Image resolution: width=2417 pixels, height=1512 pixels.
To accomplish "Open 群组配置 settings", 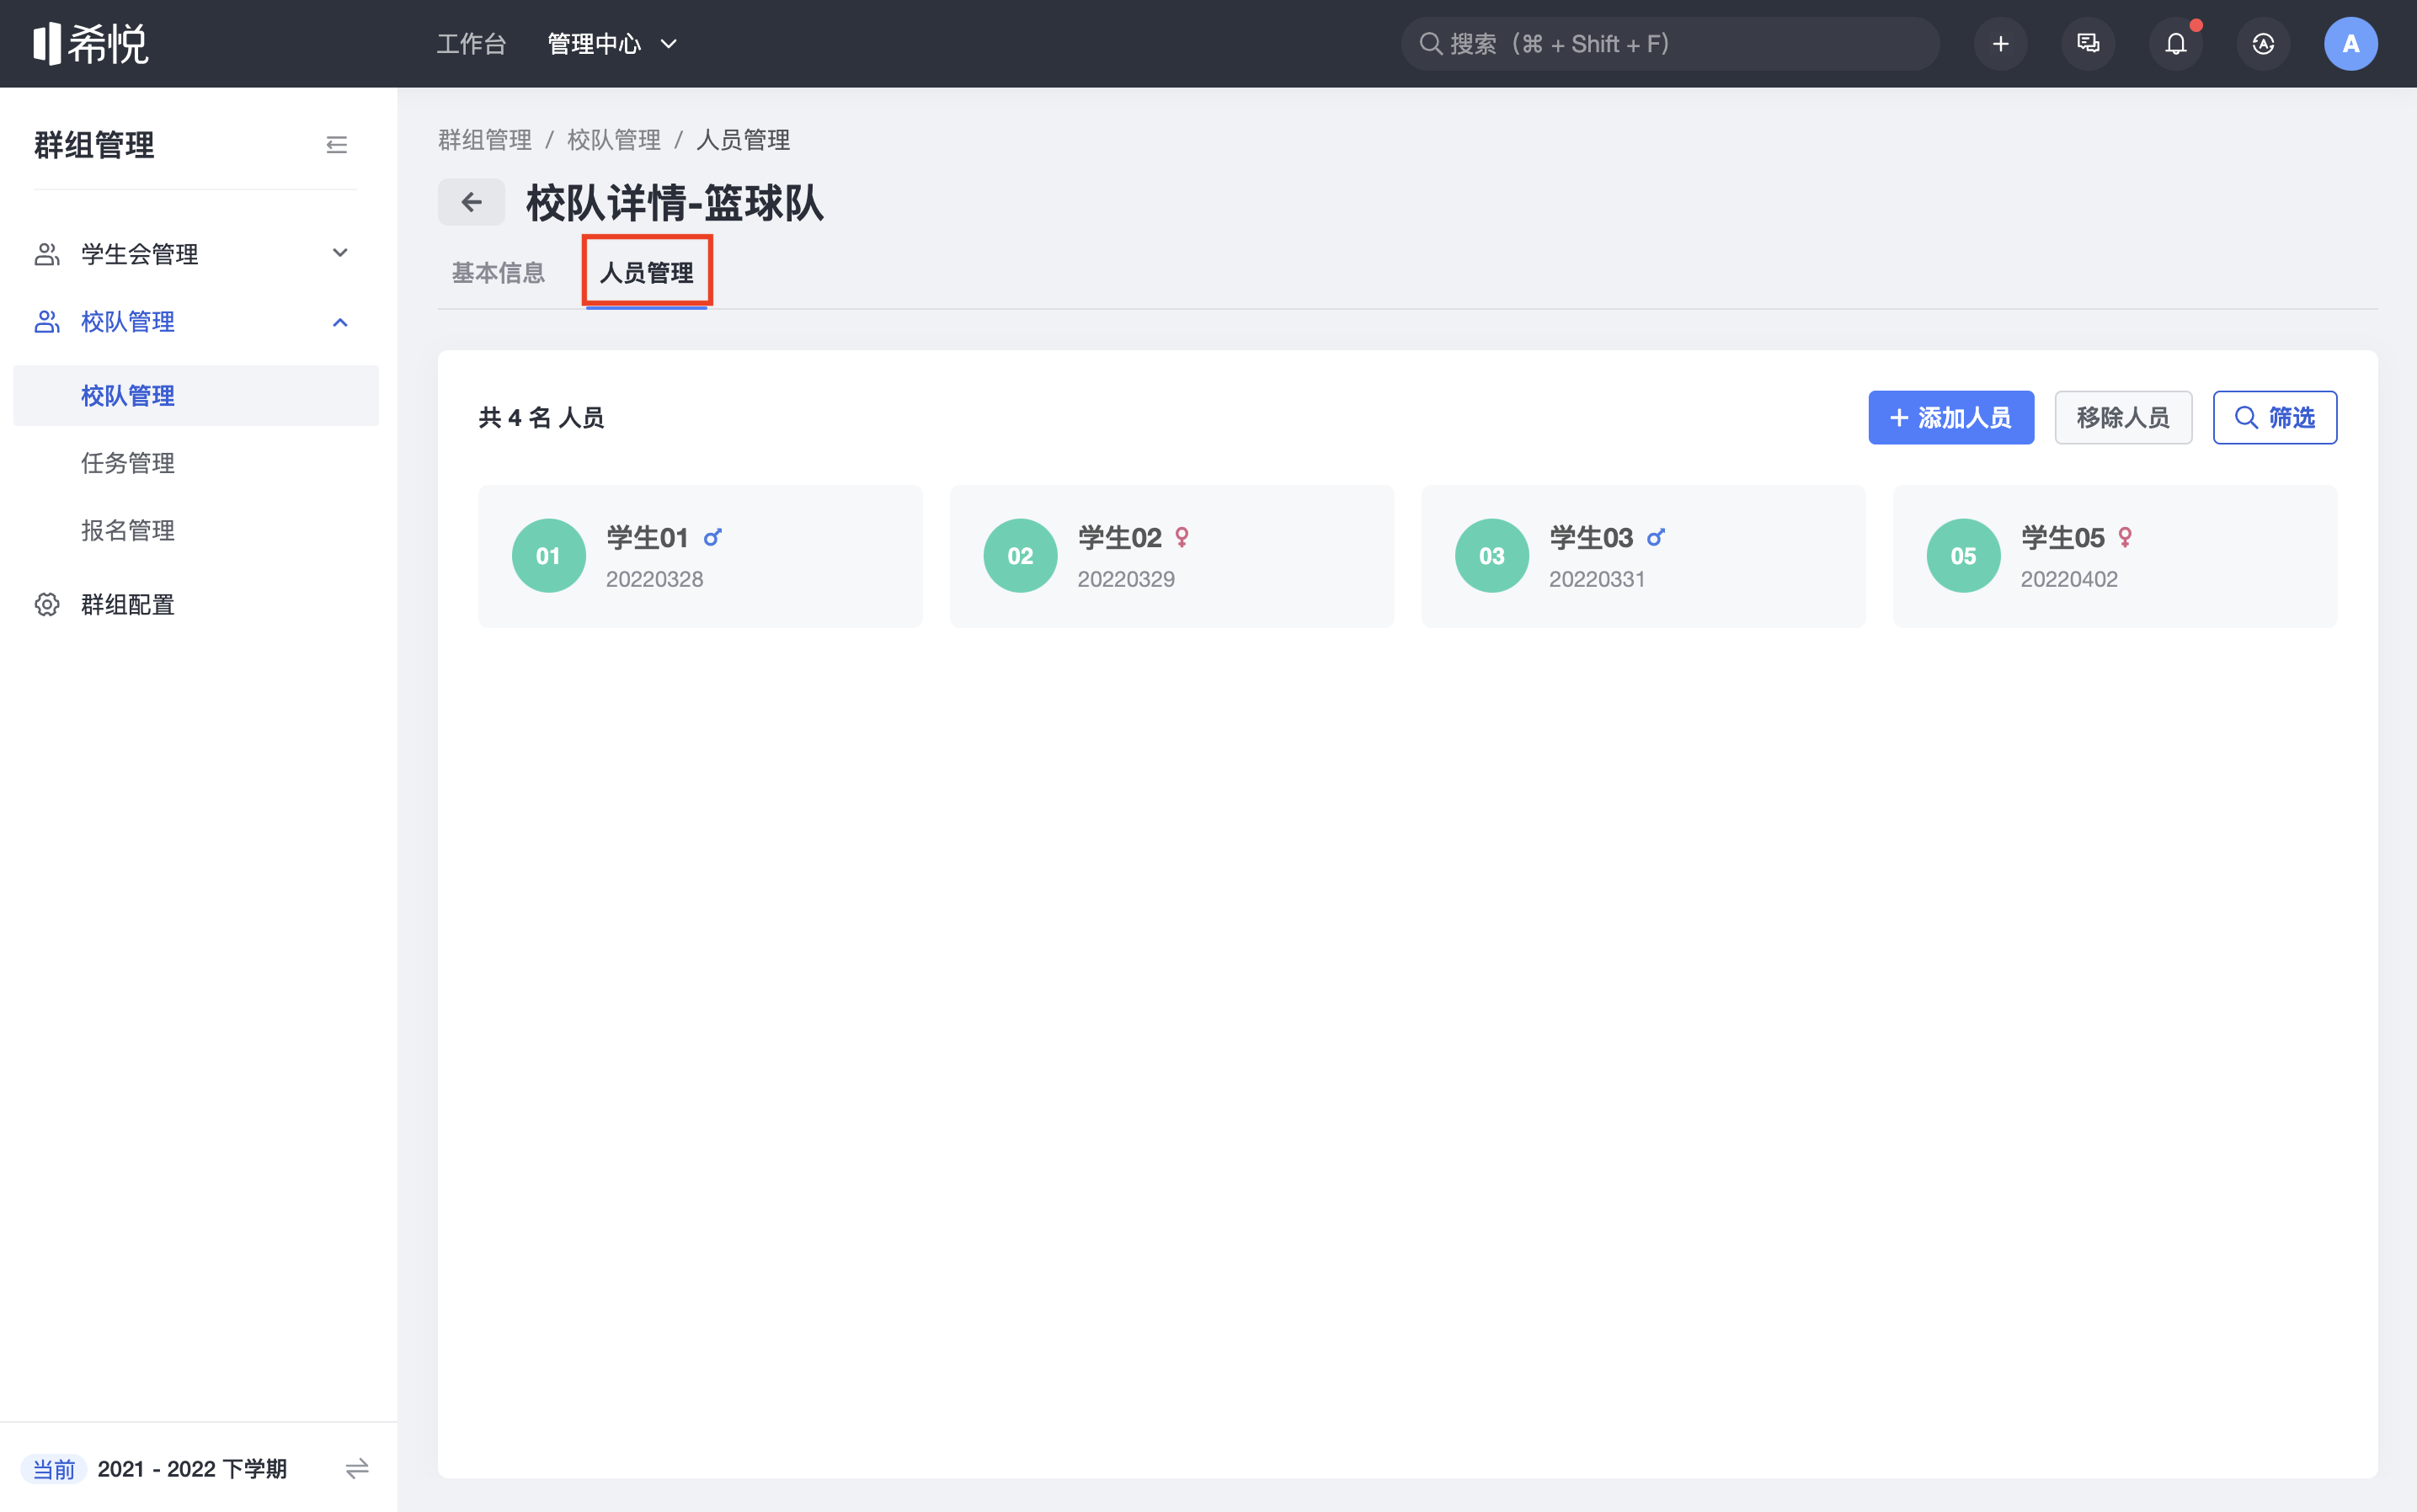I will [x=128, y=605].
